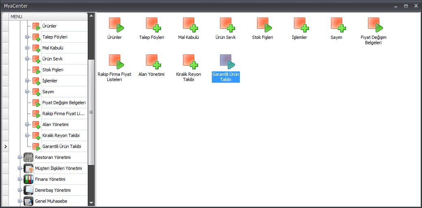The width and height of the screenshot is (422, 208).
Task: Select Stok Fişleri text in tree
Action: coord(53,70)
